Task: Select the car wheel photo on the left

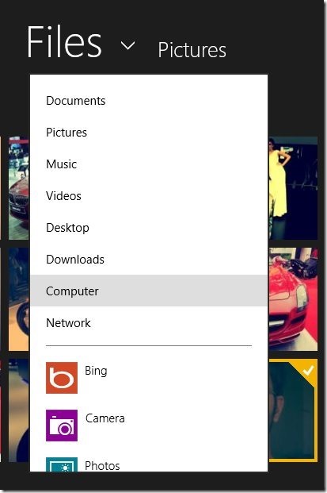Action: [x=19, y=299]
